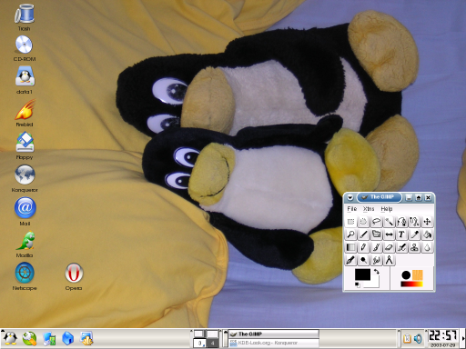Switch to virtual desktop 4 in pager

tap(213, 343)
